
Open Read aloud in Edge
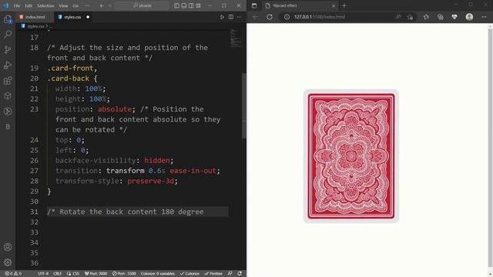pos(398,17)
